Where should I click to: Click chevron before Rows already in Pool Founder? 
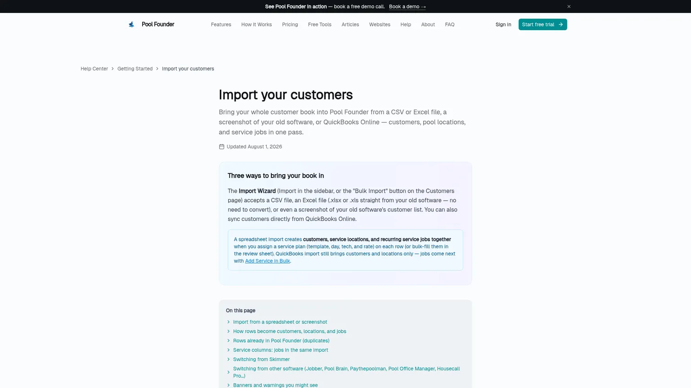tap(229, 341)
